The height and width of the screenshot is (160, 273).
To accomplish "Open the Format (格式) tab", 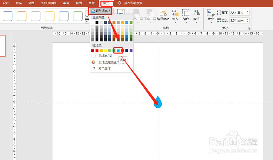I will click(x=106, y=3).
